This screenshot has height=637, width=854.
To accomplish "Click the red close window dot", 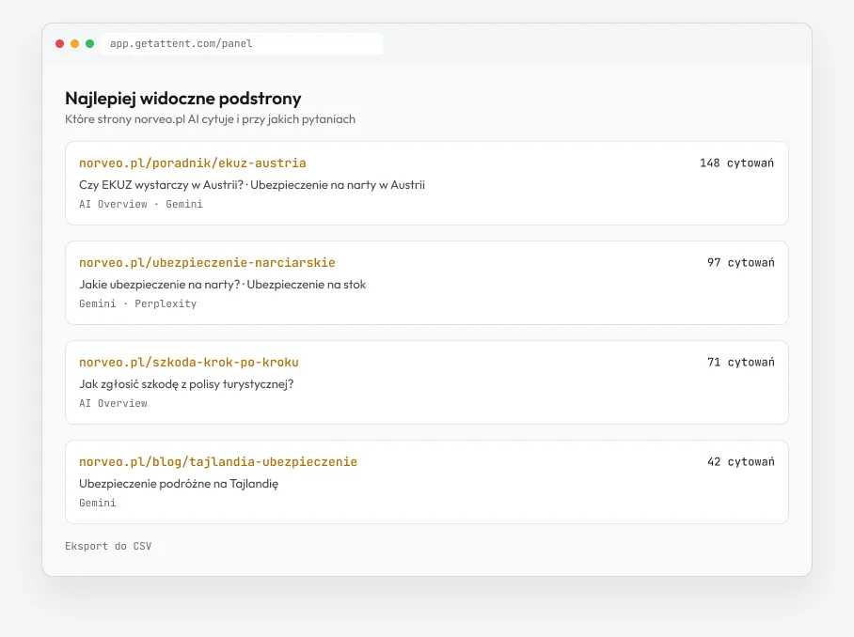I will (60, 43).
